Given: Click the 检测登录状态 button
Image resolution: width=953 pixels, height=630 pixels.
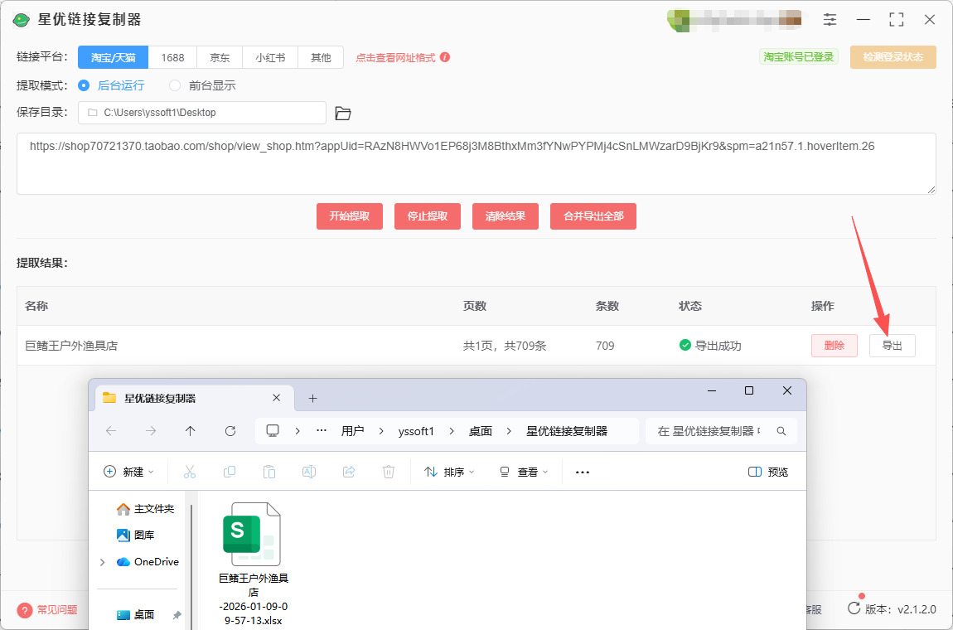Looking at the screenshot, I should 893,57.
